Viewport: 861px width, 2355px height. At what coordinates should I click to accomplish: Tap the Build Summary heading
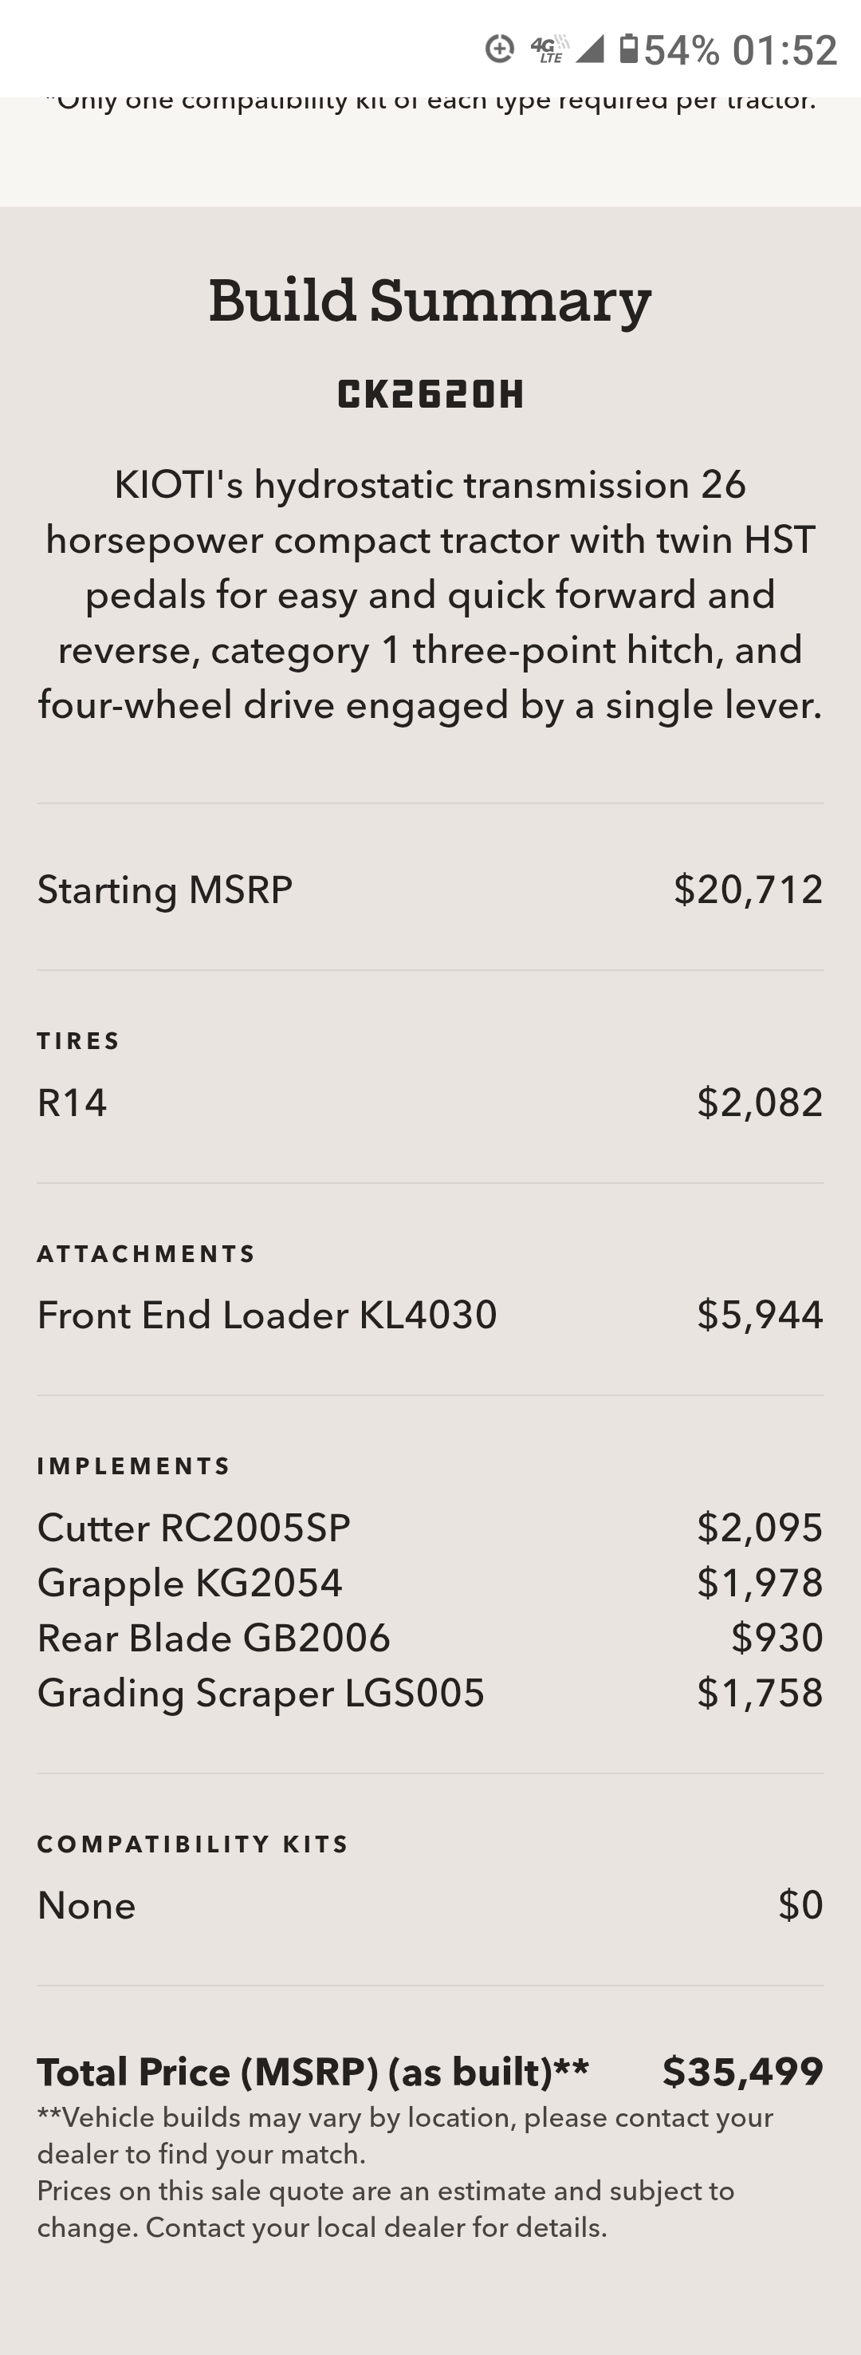(430, 301)
